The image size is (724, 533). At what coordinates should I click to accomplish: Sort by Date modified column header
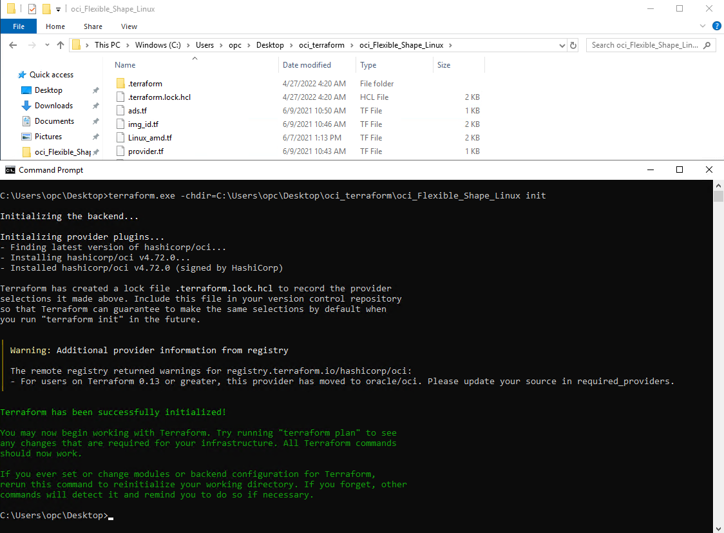click(307, 65)
